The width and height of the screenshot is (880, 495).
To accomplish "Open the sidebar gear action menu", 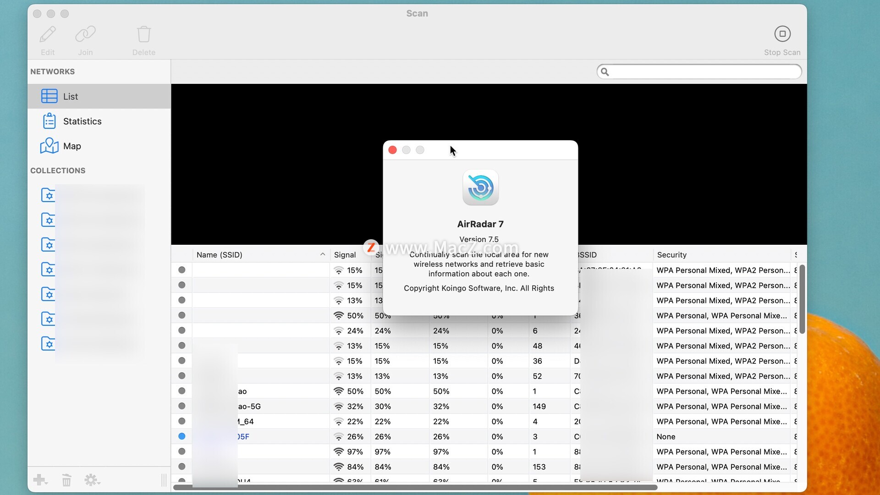I will pyautogui.click(x=92, y=480).
